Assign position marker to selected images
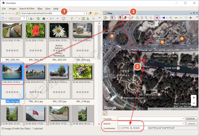 [x=125, y=18]
